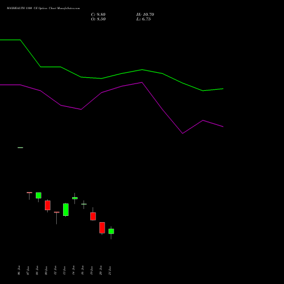Select the red candlestick above 09 Jan
The height and width of the screenshot is (284, 284).
coord(48,206)
